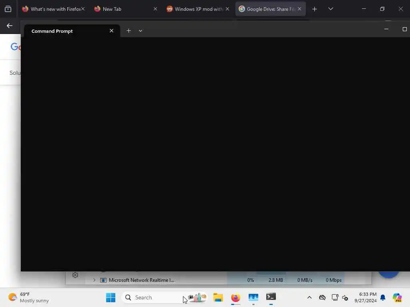The width and height of the screenshot is (410, 307).
Task: Maximize the terminal window
Action: coord(404,29)
